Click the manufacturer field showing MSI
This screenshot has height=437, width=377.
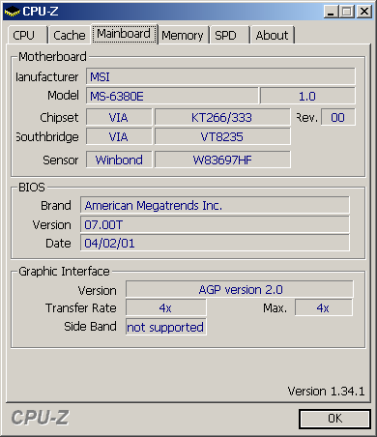coord(220,76)
